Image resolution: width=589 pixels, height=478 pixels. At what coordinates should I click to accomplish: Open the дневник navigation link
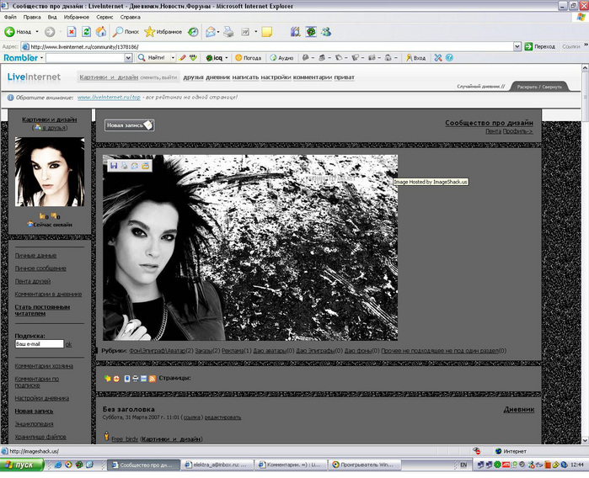[218, 77]
